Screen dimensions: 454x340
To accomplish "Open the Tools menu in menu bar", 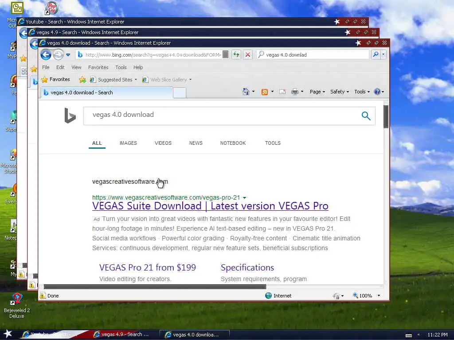I will click(121, 67).
